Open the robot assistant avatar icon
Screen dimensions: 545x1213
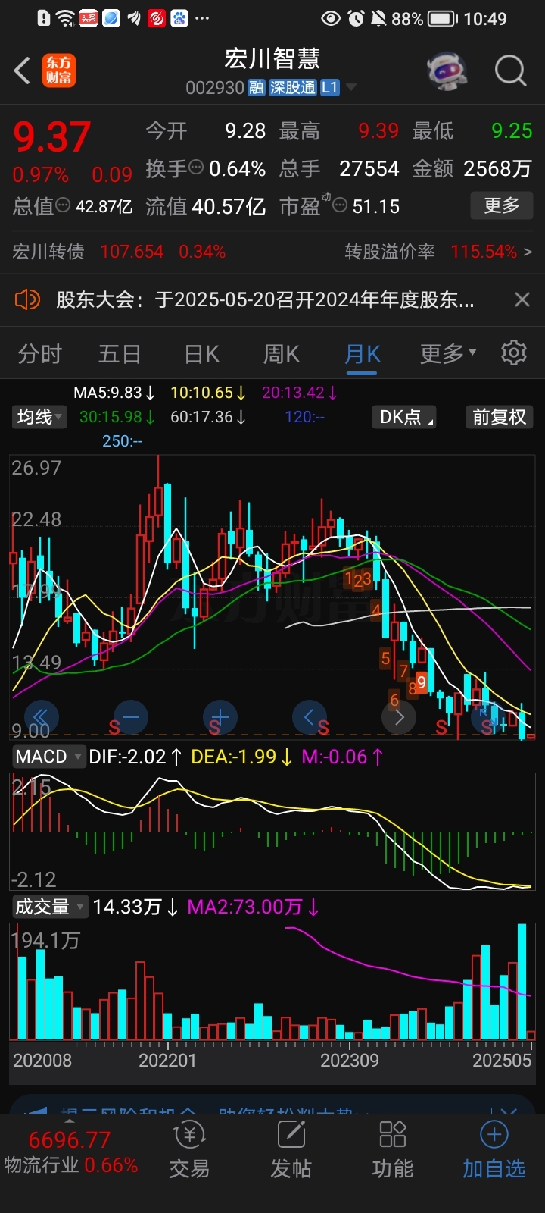[x=448, y=71]
